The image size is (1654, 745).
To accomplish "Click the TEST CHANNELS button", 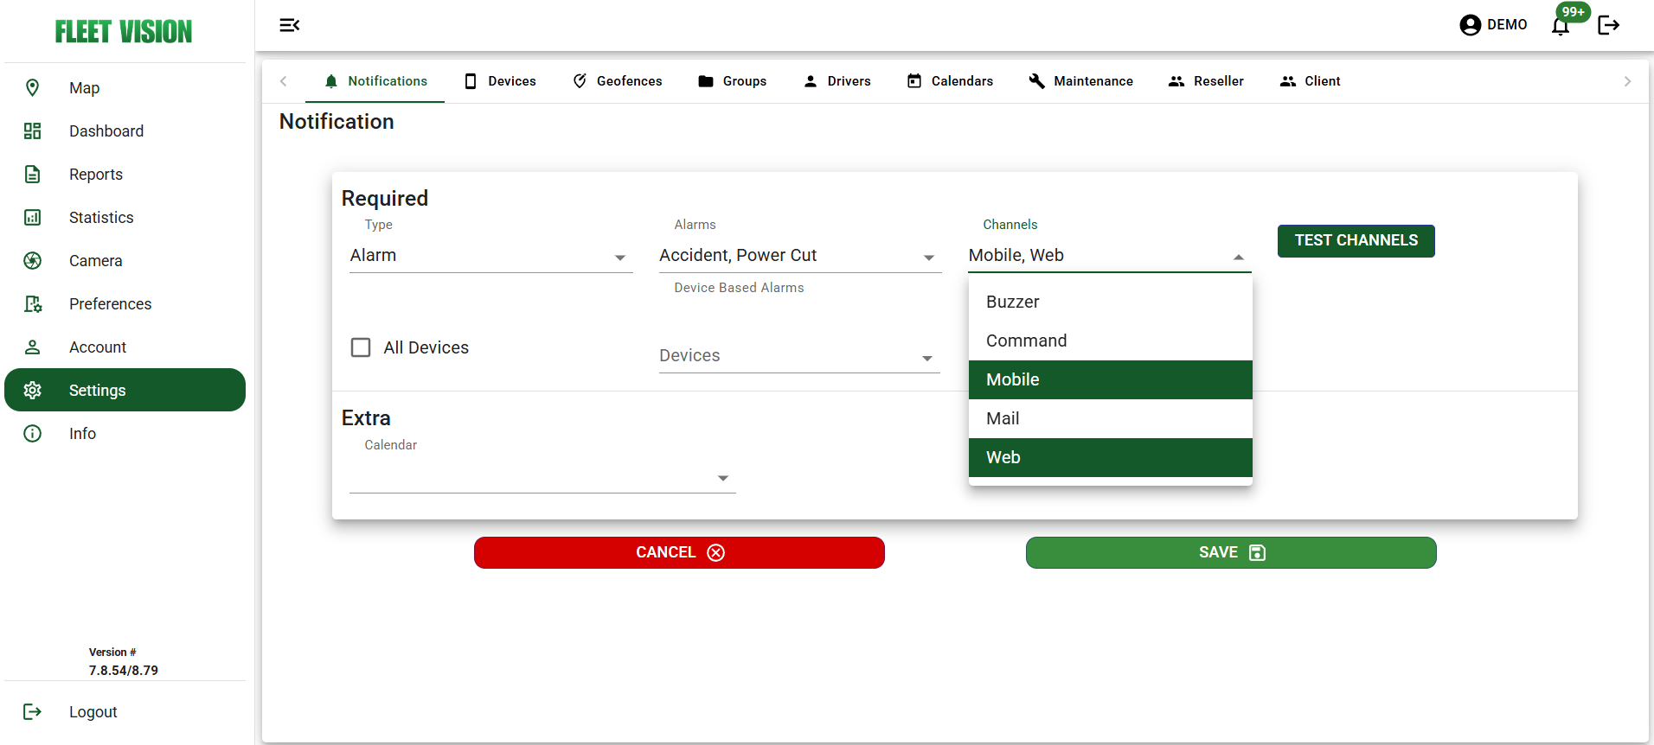I will coord(1356,240).
